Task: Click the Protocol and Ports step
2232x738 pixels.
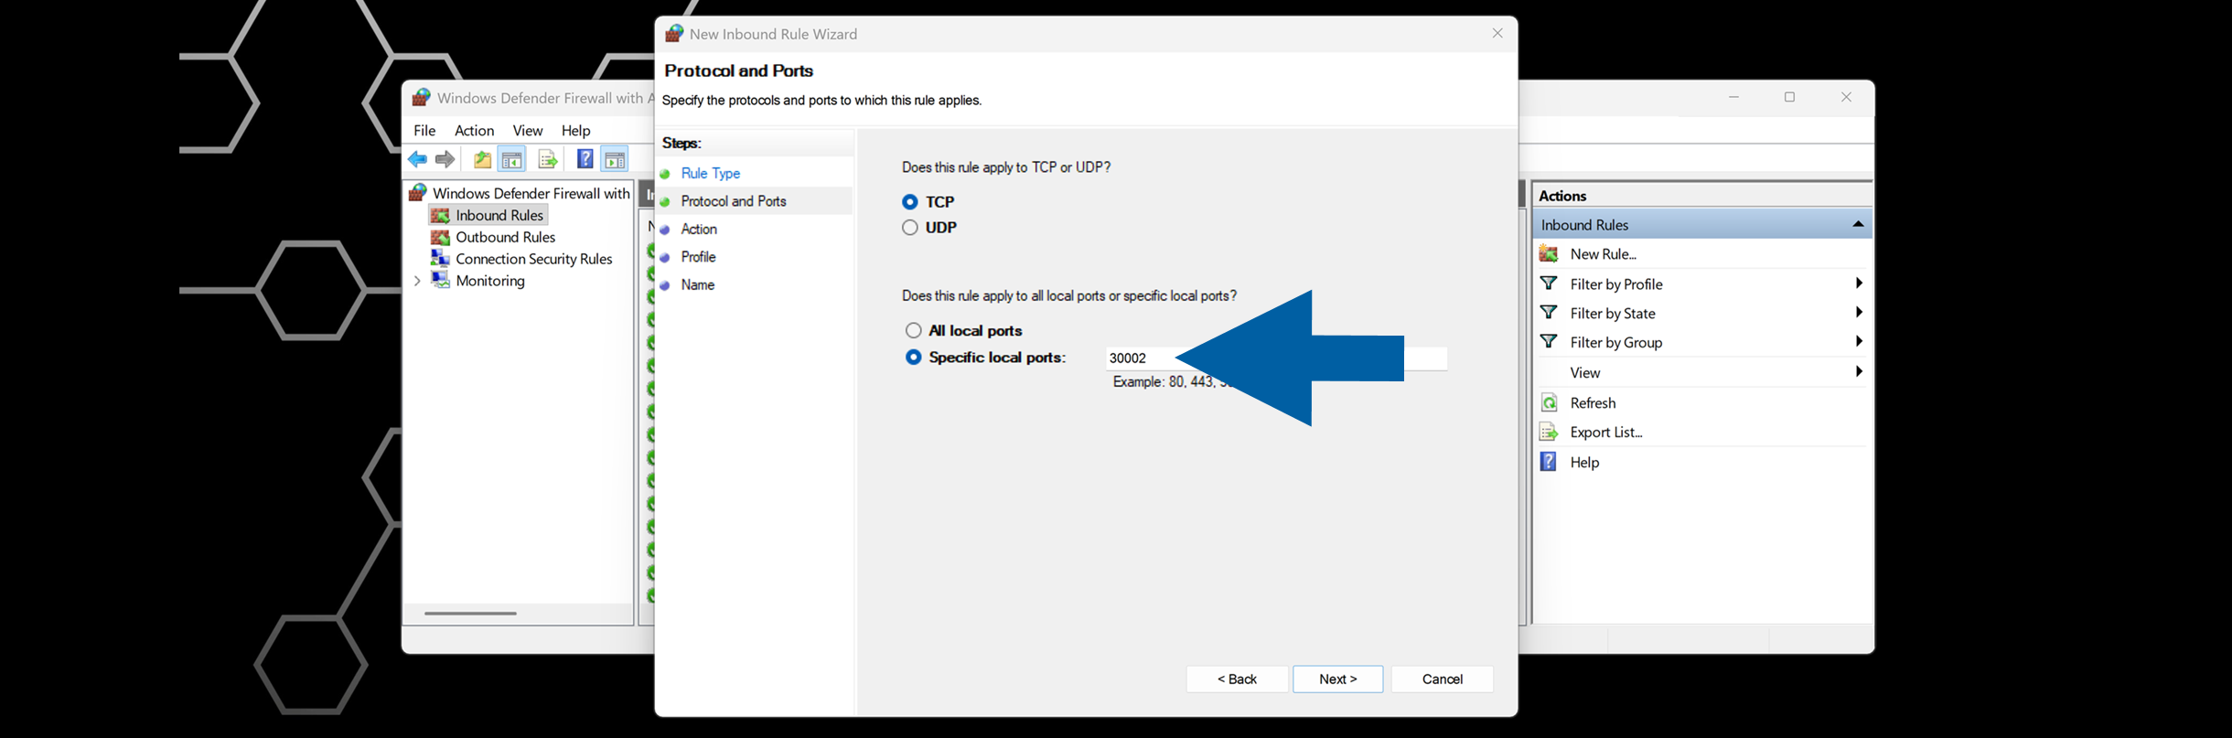Action: [x=734, y=201]
